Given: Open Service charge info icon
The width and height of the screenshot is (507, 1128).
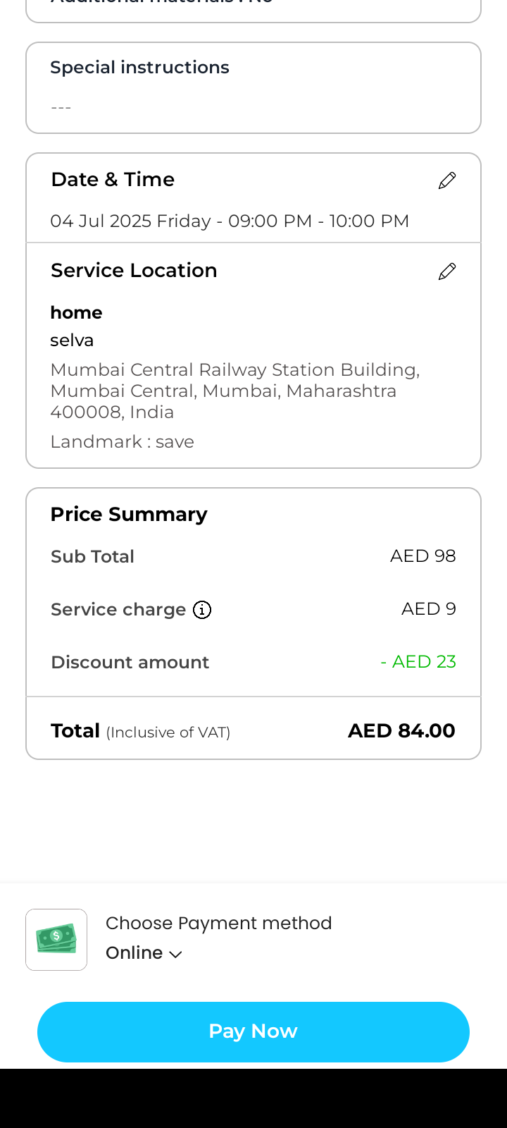Looking at the screenshot, I should [202, 610].
